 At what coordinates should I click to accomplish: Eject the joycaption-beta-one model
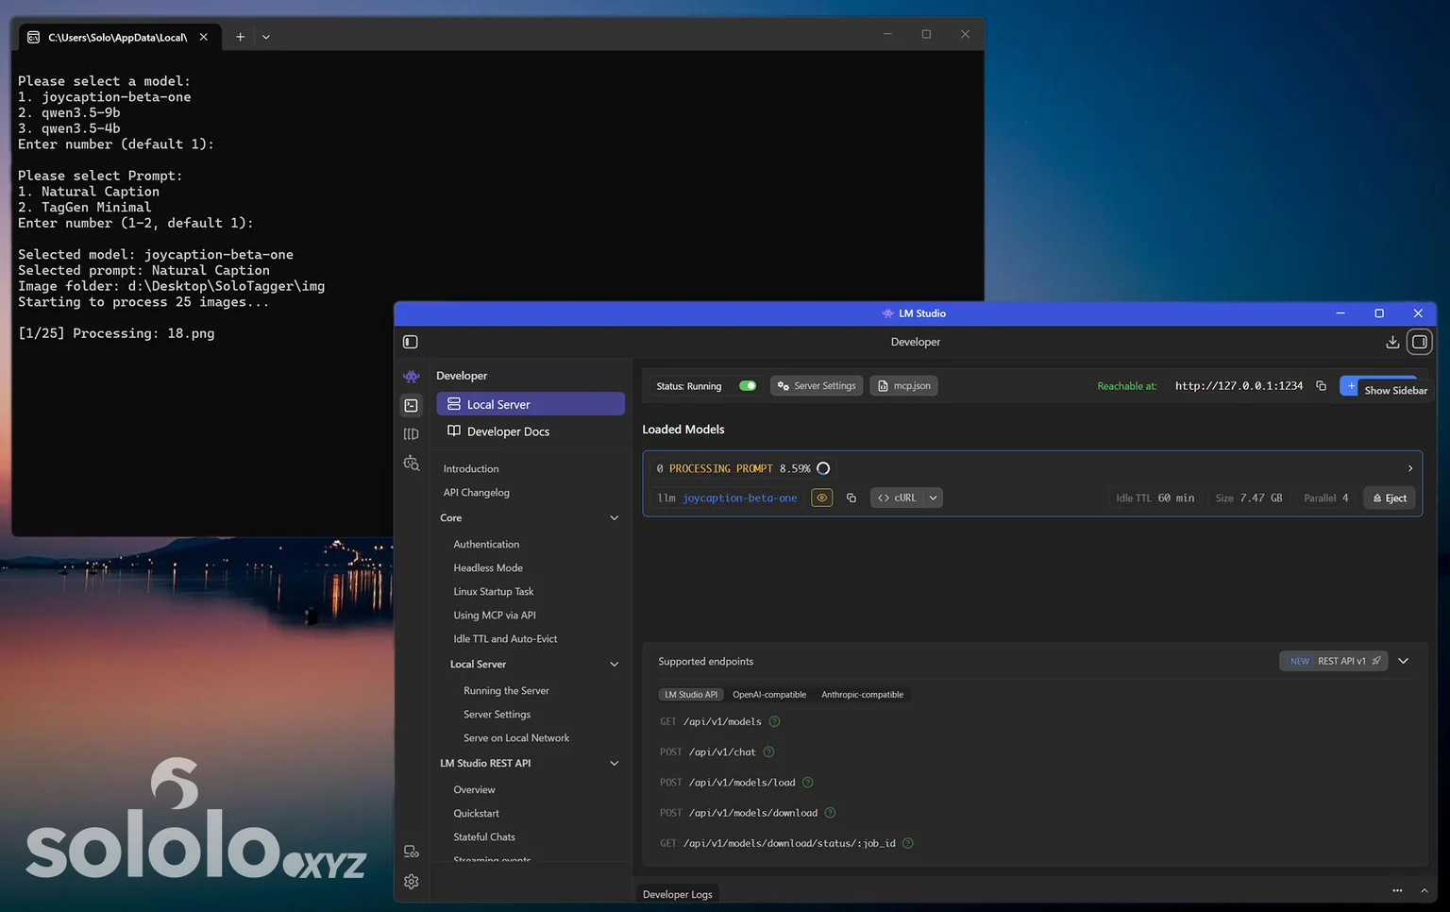1390,498
